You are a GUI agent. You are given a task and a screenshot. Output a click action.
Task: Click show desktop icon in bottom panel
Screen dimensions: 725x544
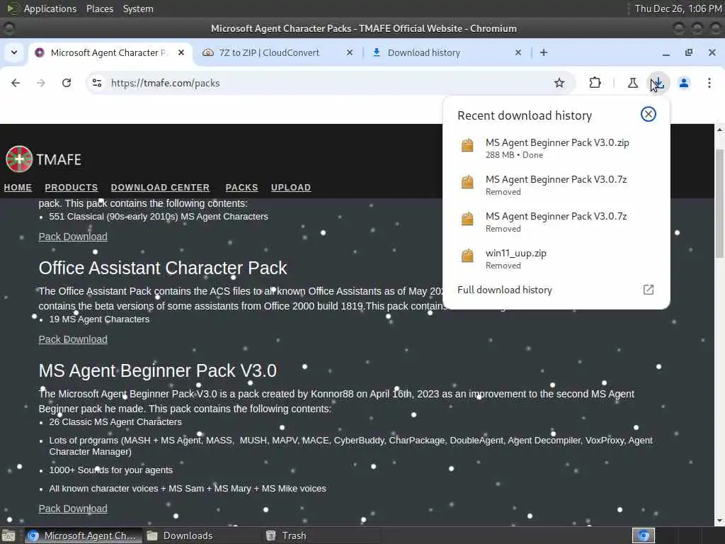pos(8,536)
